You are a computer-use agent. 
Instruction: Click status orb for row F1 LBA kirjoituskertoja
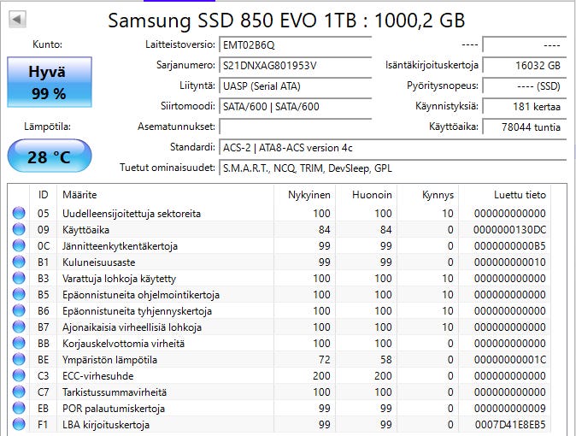click(x=19, y=424)
